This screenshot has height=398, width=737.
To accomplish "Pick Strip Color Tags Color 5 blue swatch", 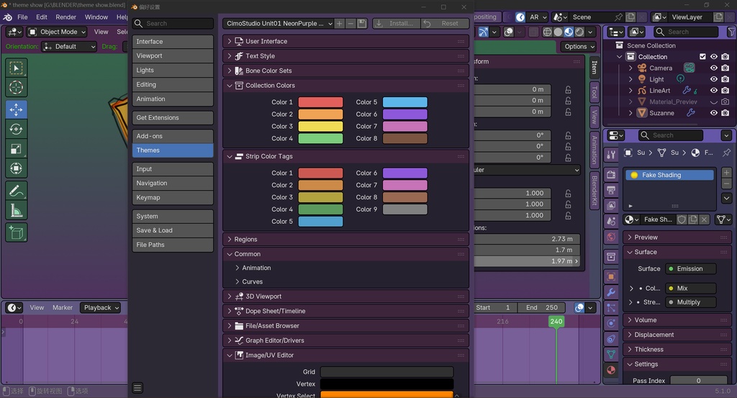I will (x=320, y=222).
